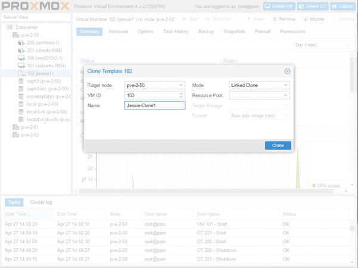Click the horizontal scrollbar under CPU chart
The height and width of the screenshot is (268, 358).
click(x=206, y=191)
